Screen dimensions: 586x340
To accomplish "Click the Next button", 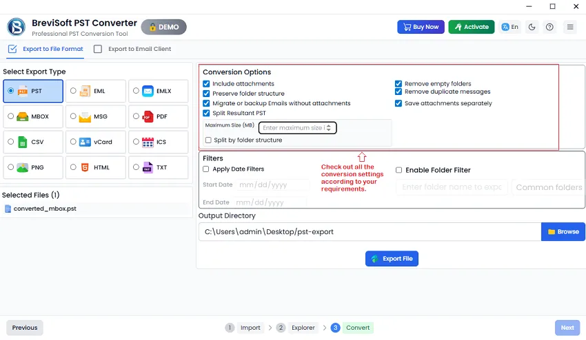I will click(x=567, y=328).
